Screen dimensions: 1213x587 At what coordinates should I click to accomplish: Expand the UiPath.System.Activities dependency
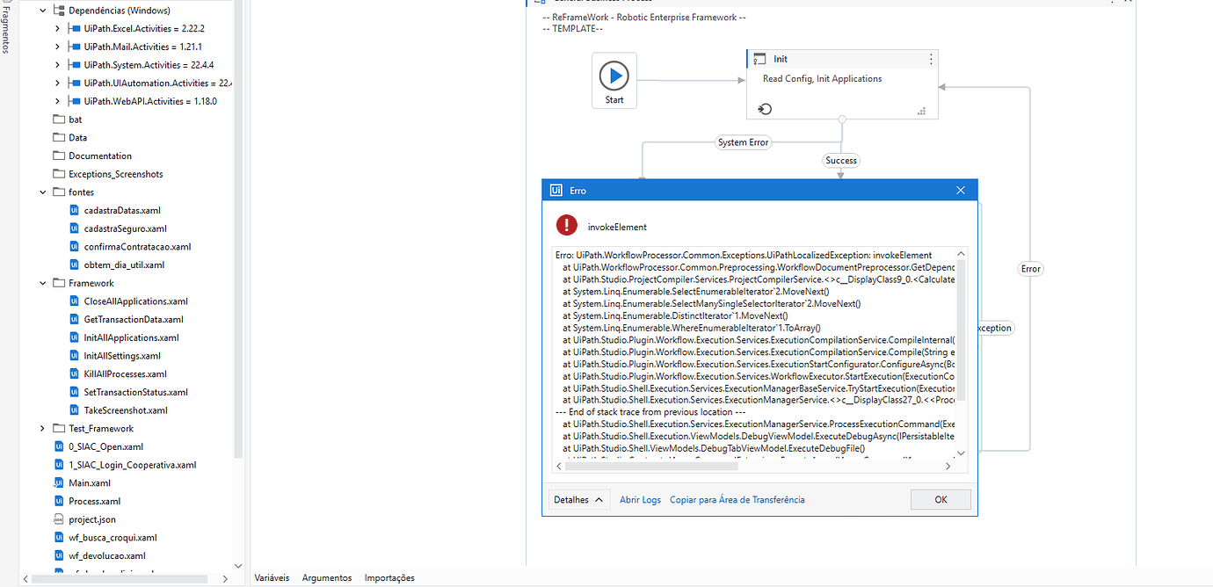(57, 64)
